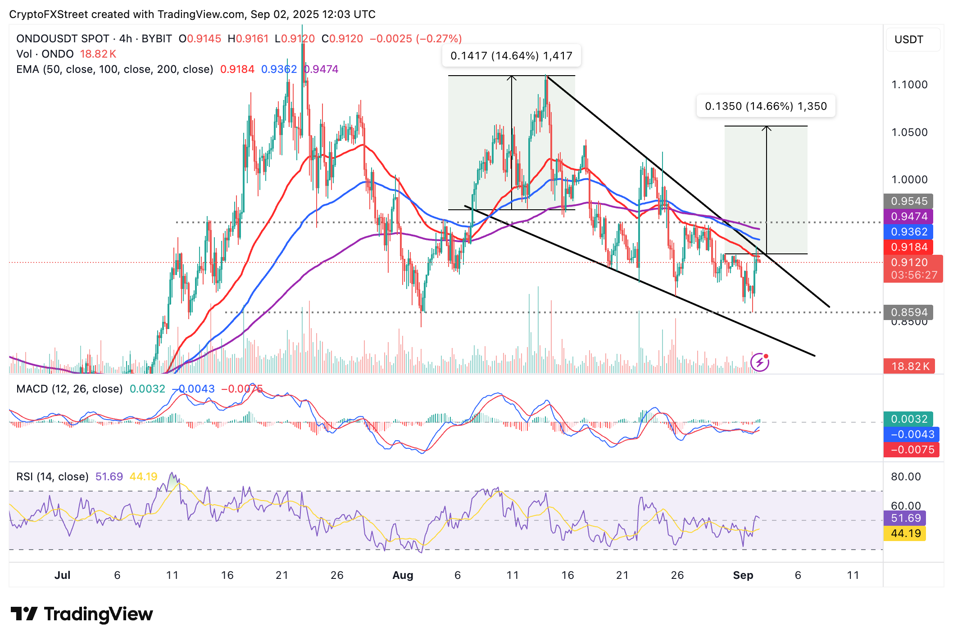Click the purple lightning bolt alert icon

(x=760, y=362)
